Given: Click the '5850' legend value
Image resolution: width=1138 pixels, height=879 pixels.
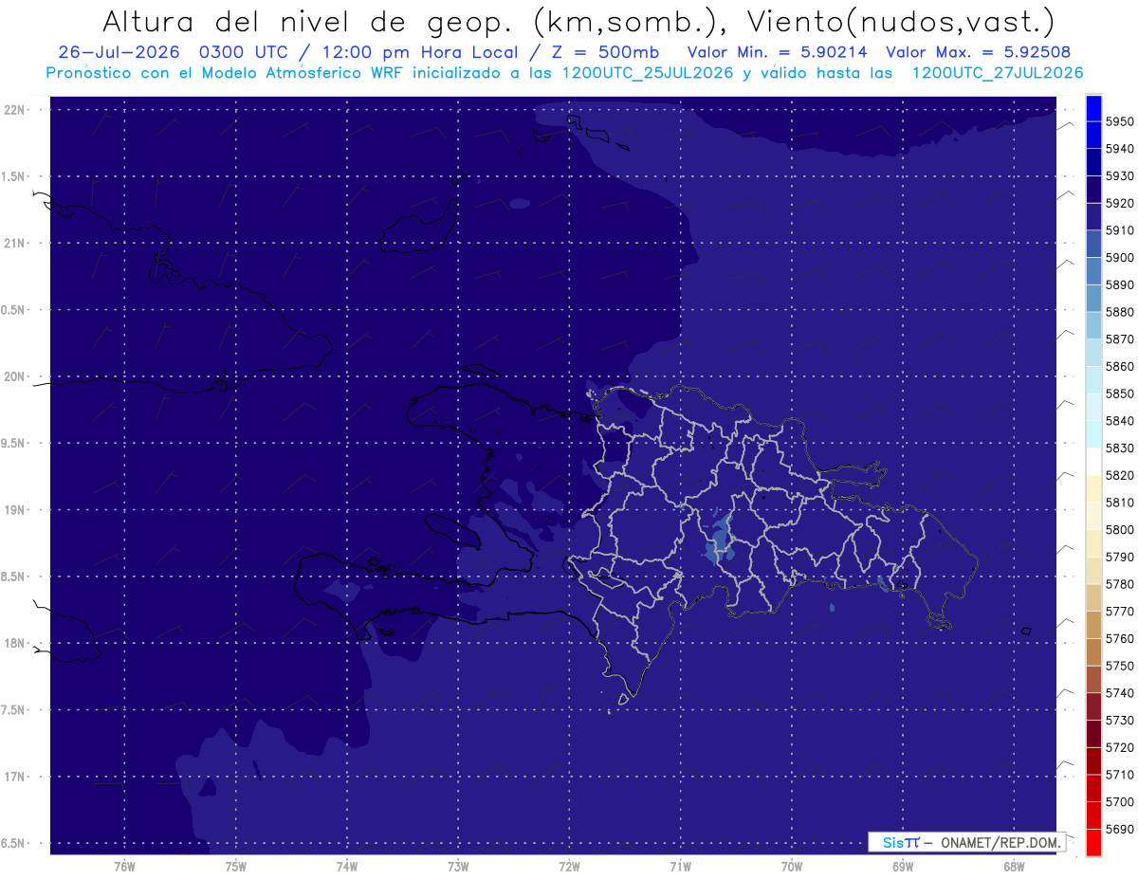Looking at the screenshot, I should [x=1120, y=394].
